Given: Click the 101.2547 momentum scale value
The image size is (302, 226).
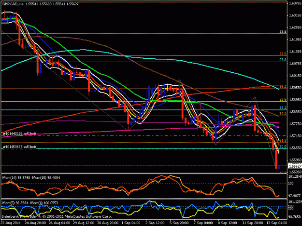Looking at the screenshot, I should pos(295,177).
